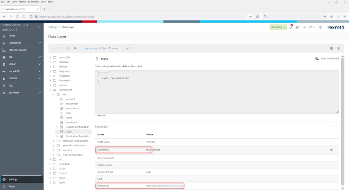The height and width of the screenshot is (190, 349).
Task: Select the endpoint-url tree node
Action: [73, 109]
